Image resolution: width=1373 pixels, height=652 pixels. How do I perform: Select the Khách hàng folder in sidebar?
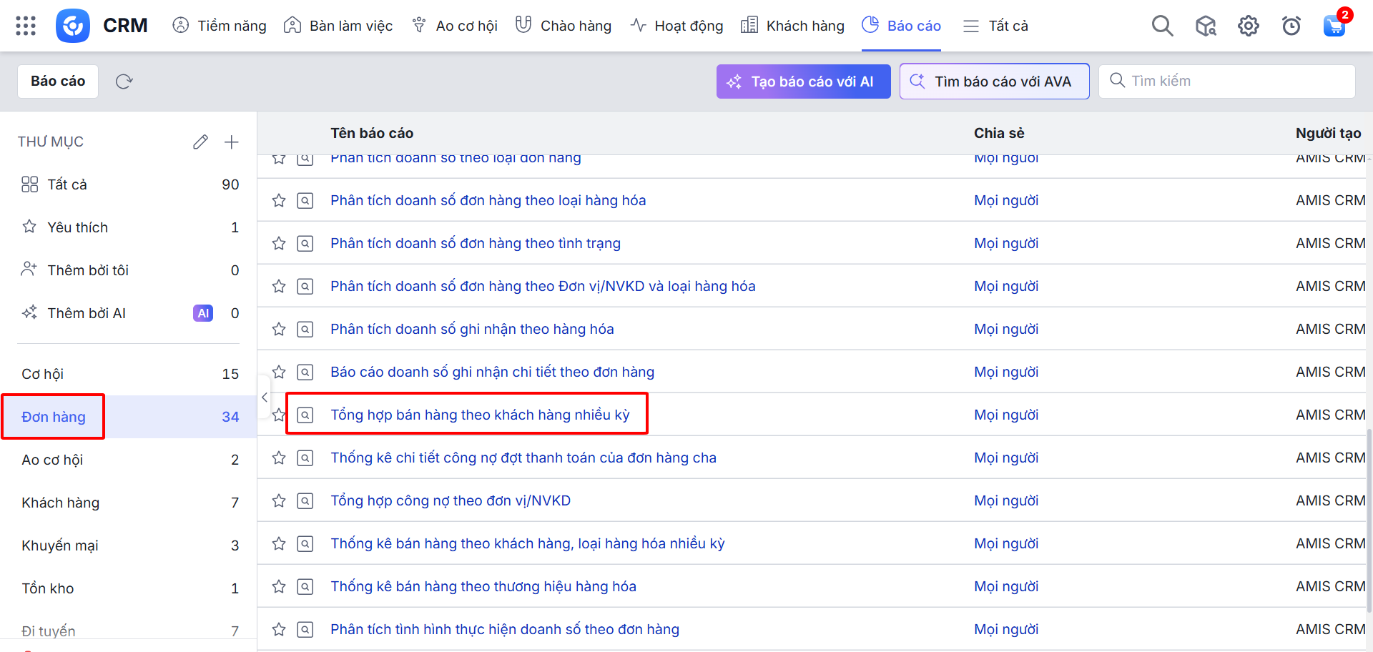point(61,503)
